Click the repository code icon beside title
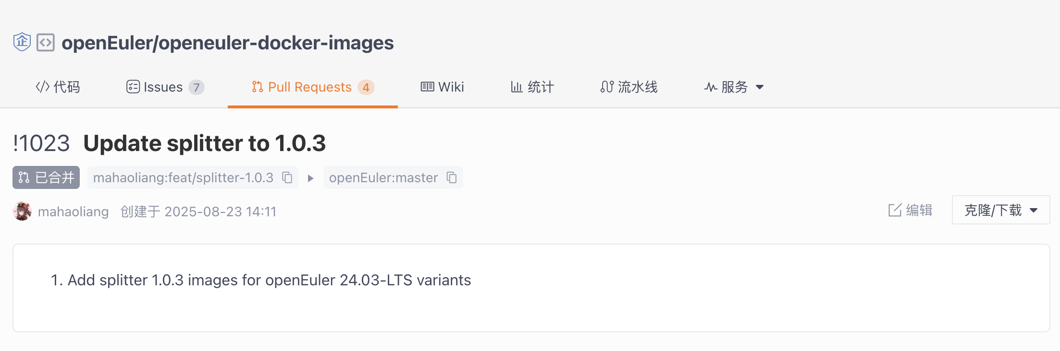1060x351 pixels. tap(46, 43)
